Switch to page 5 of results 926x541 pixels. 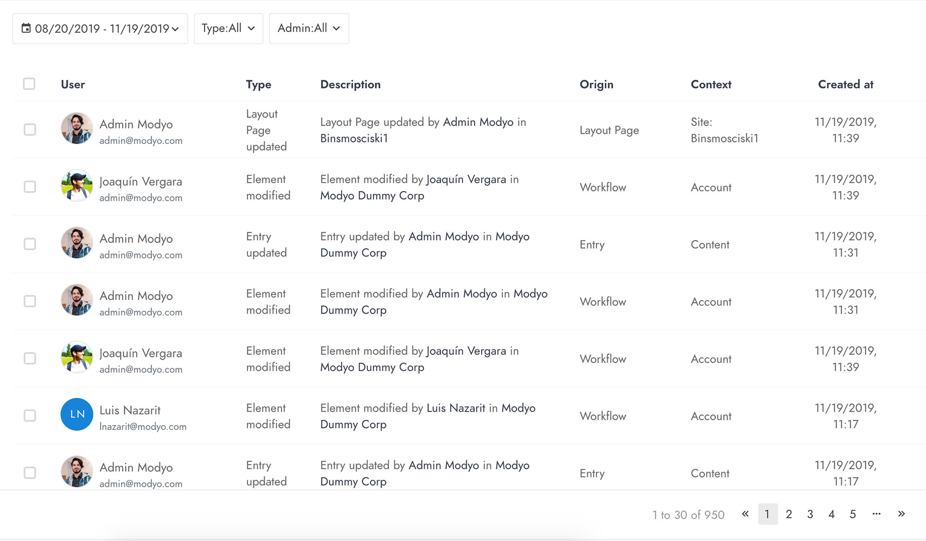(x=852, y=514)
